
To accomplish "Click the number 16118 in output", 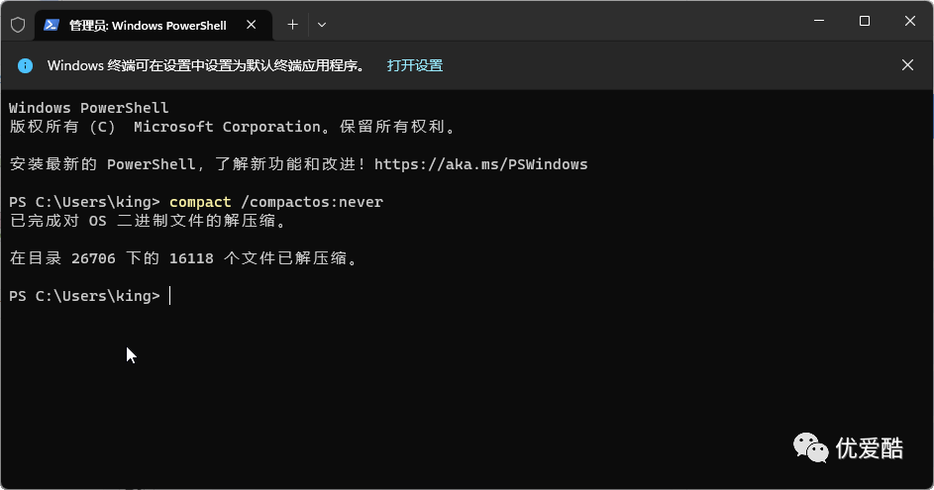I will point(191,258).
